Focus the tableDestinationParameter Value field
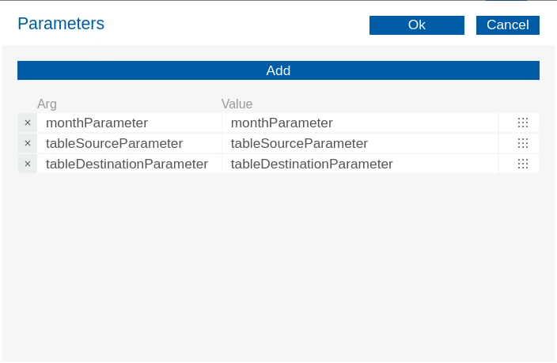Image resolution: width=557 pixels, height=363 pixels. coord(360,164)
